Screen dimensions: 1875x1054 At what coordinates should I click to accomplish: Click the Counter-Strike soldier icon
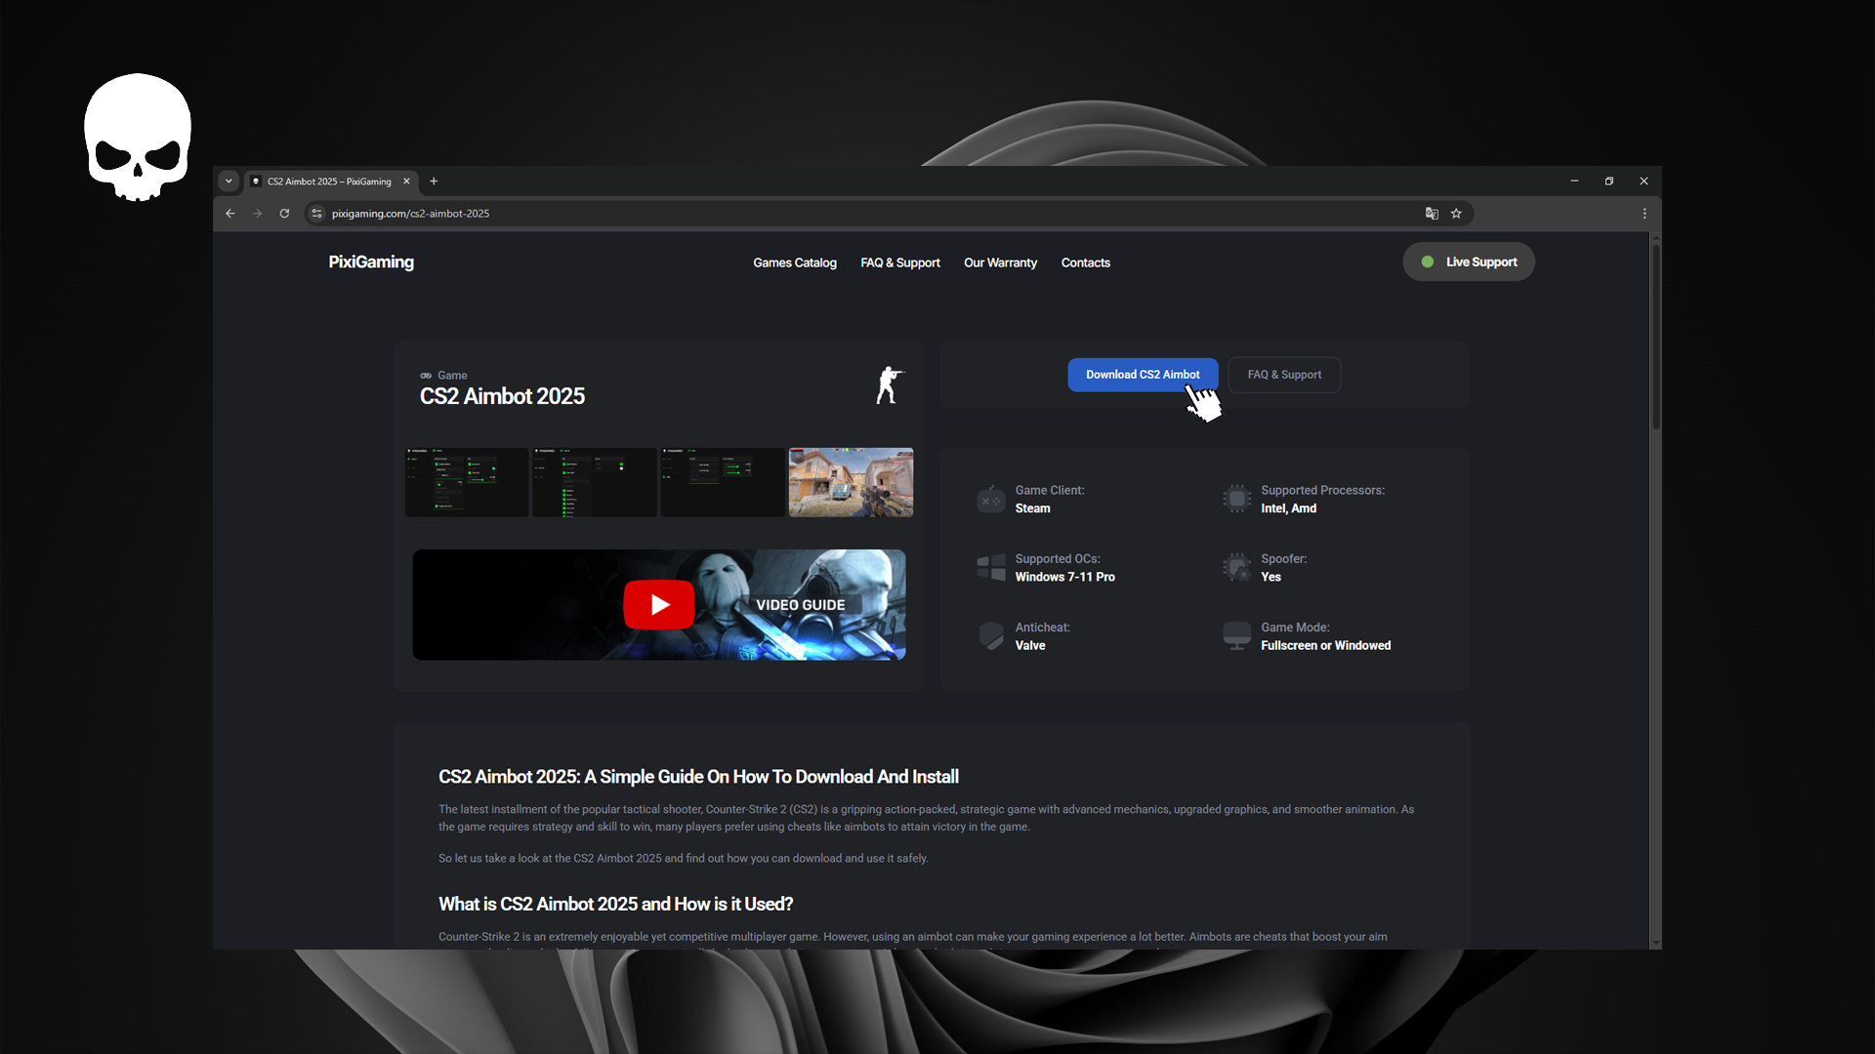tap(889, 385)
